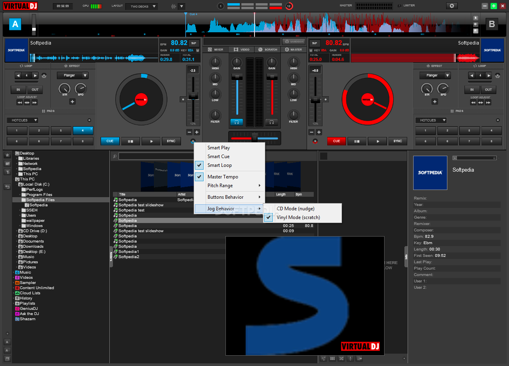509x366 pixels.
Task: Halve the loop with deck A left arrow
Action: click(18, 75)
